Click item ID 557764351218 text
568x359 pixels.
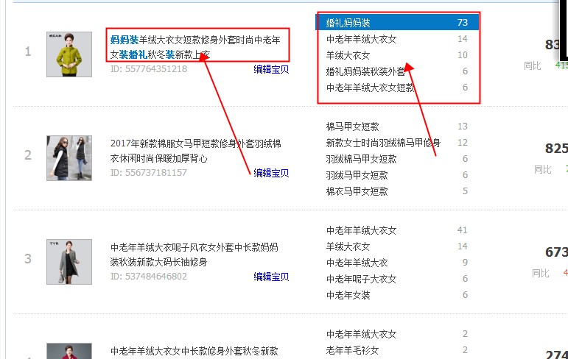coord(149,68)
